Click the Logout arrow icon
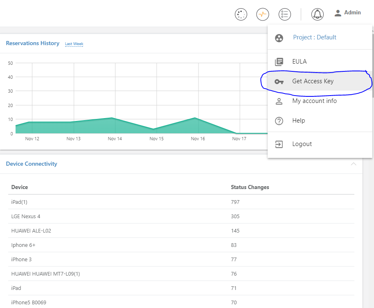Viewport: 374px width, 308px height. [x=279, y=144]
